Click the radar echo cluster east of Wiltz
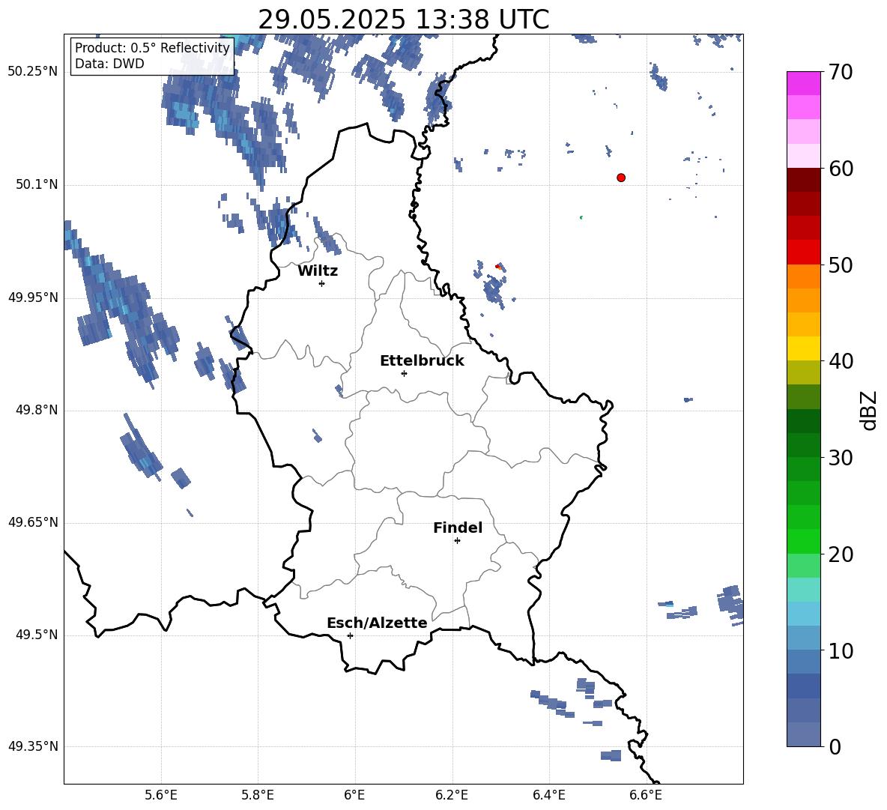 494,290
